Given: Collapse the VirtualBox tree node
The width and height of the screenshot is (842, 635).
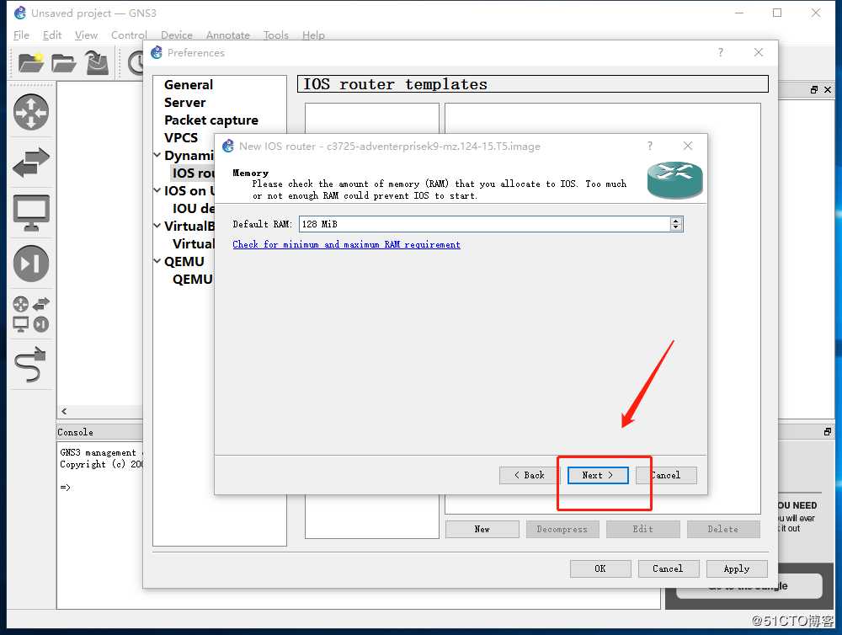Looking at the screenshot, I should [157, 227].
